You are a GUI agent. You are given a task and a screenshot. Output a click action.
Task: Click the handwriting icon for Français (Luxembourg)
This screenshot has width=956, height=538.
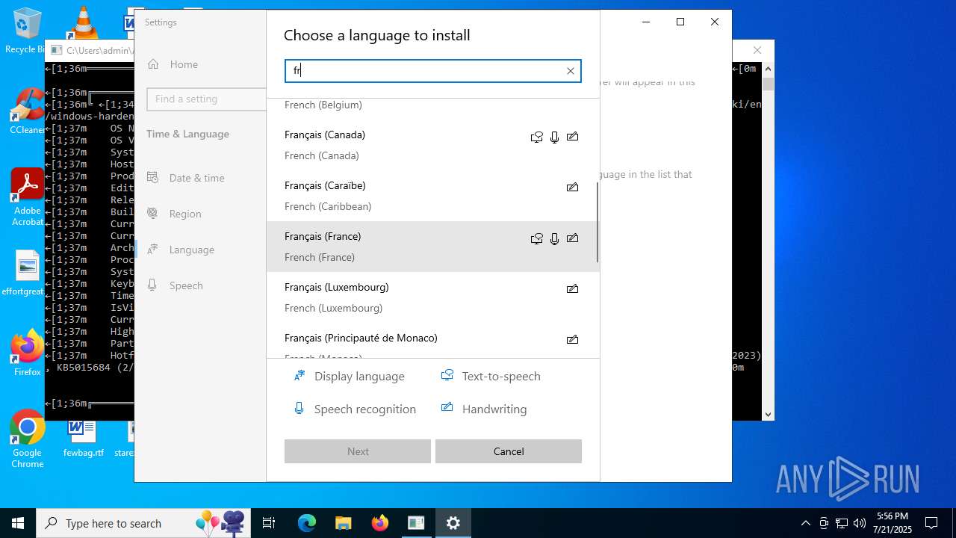point(572,289)
